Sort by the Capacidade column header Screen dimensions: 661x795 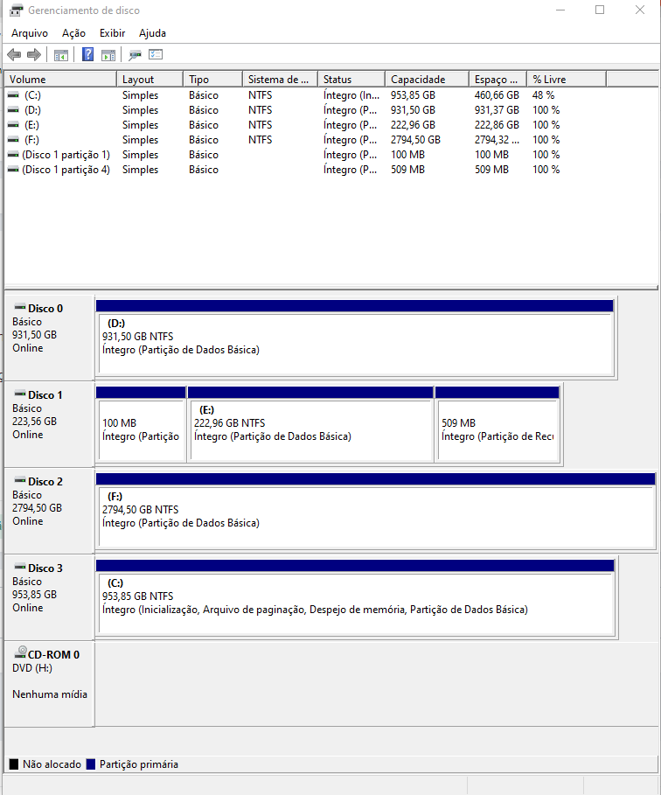(x=428, y=80)
